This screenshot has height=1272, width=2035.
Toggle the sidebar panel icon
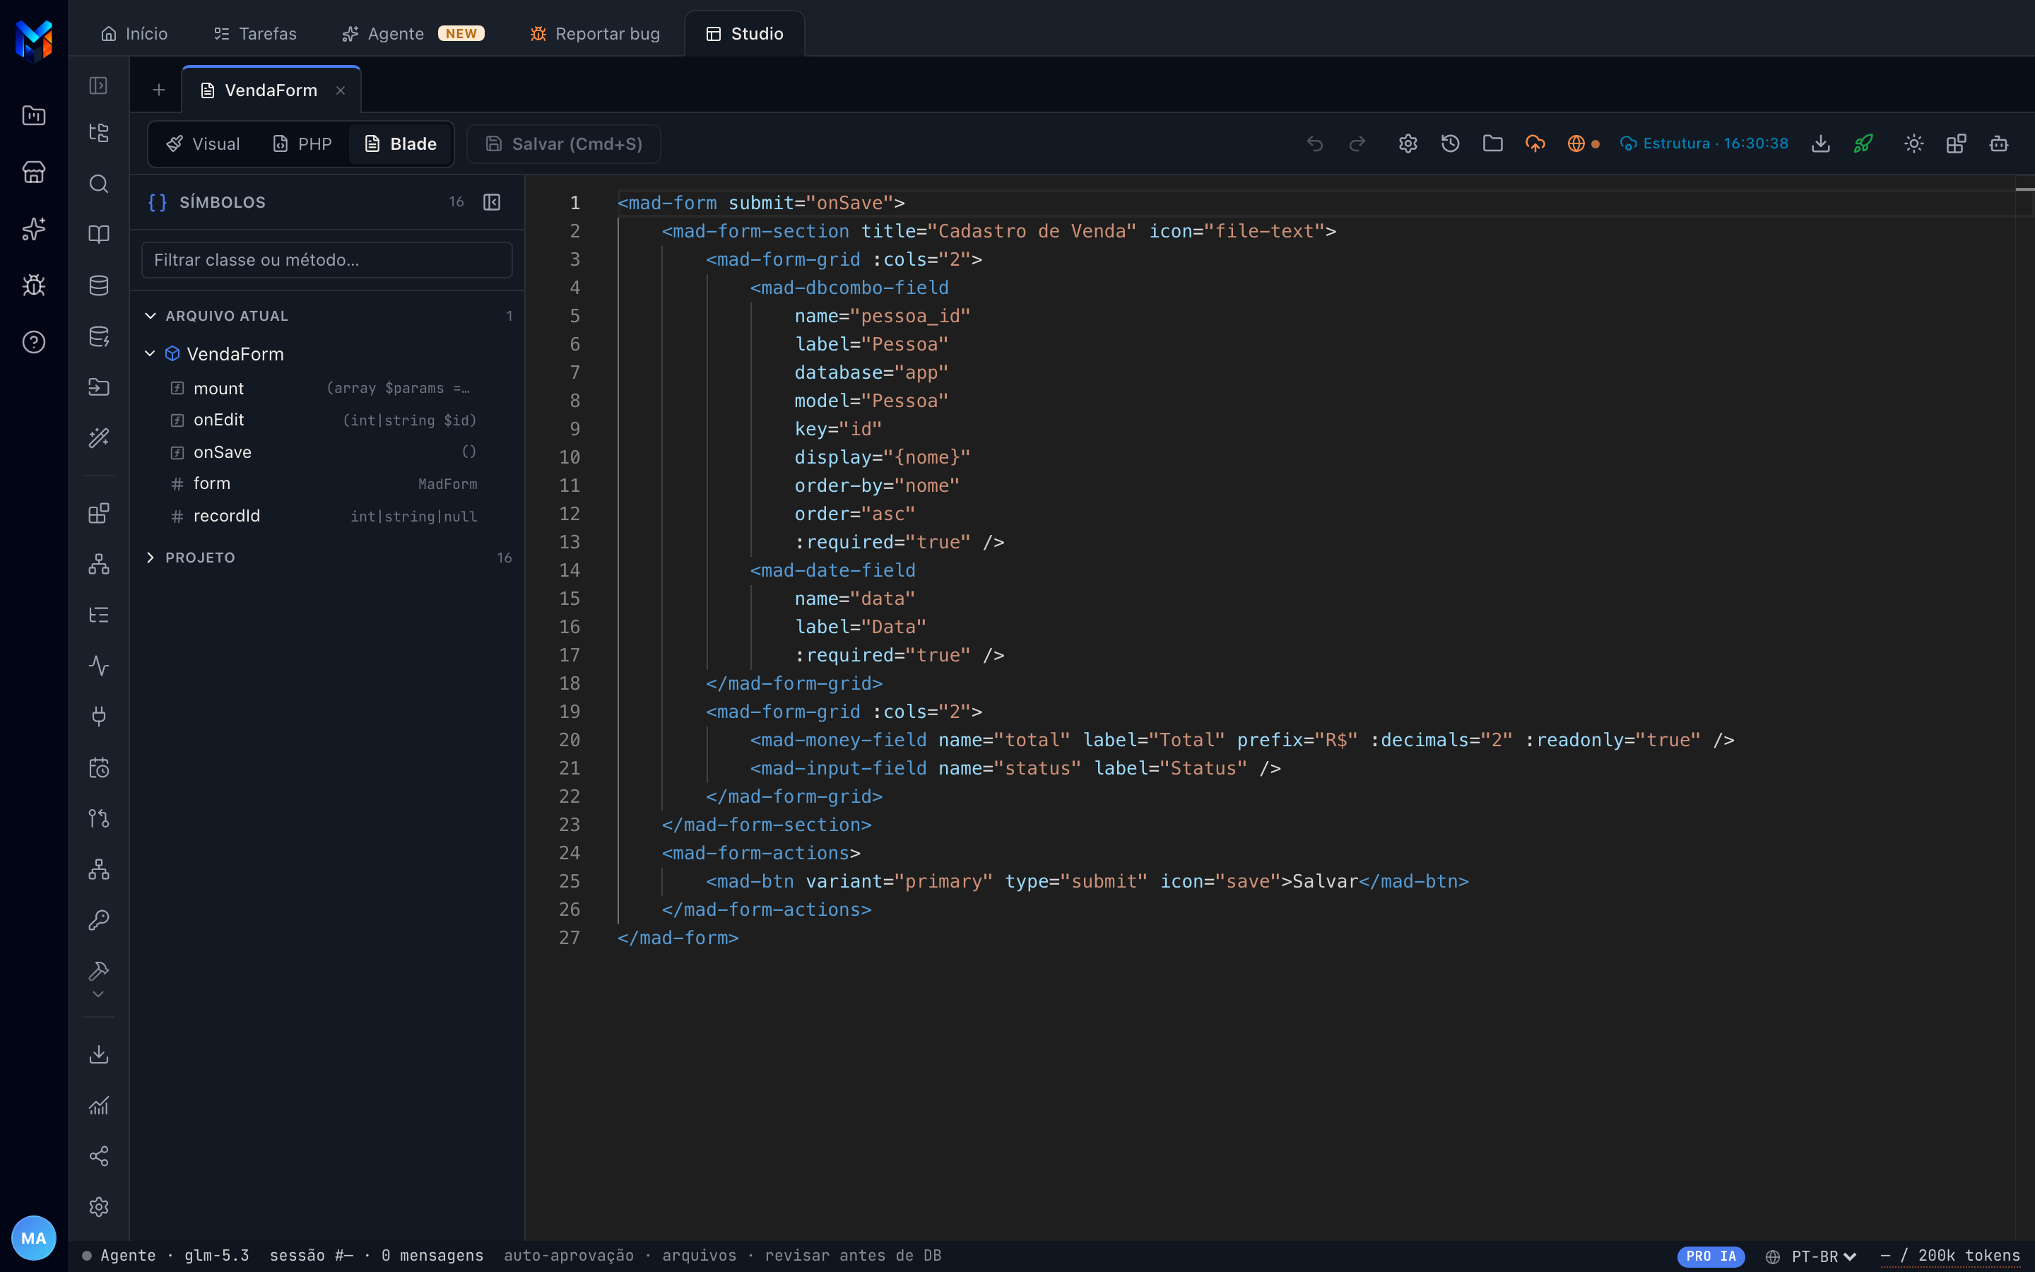pyautogui.click(x=99, y=86)
